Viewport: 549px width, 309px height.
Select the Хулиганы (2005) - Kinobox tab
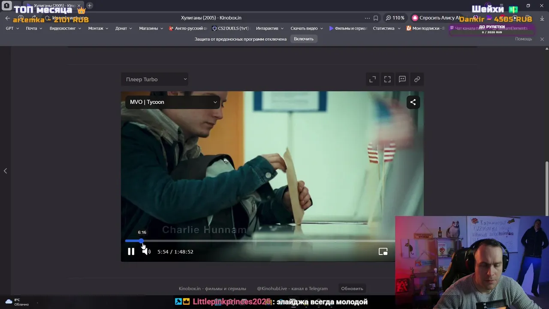pos(54,6)
